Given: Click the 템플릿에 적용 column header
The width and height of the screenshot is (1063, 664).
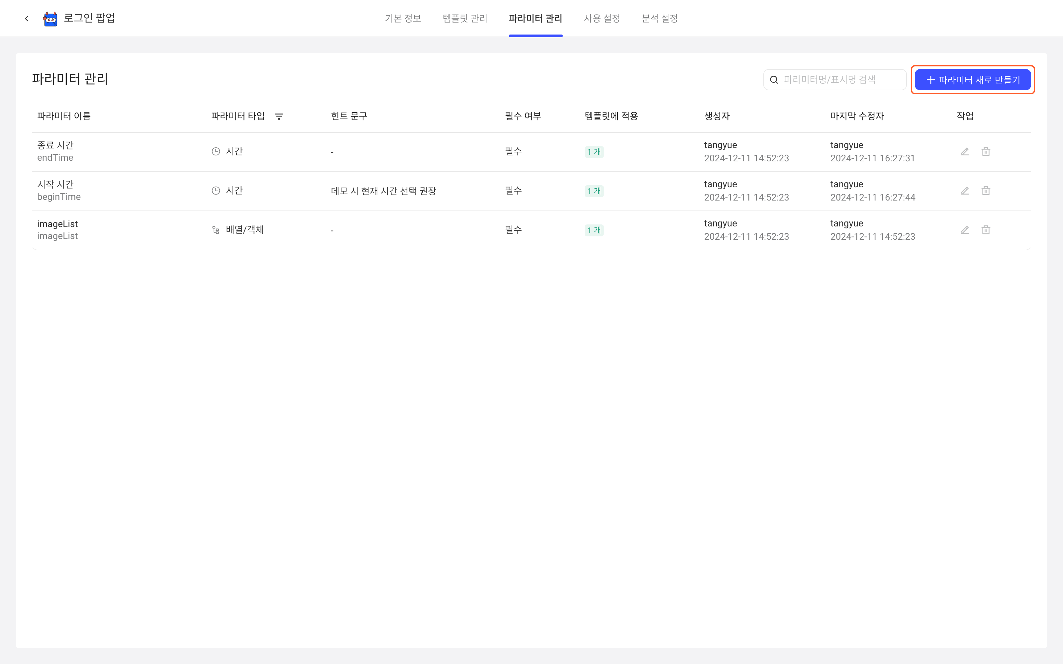Looking at the screenshot, I should point(611,116).
